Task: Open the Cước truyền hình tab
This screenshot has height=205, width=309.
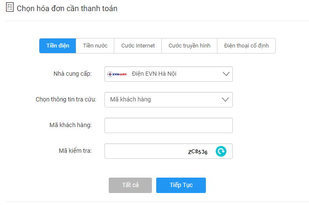Action: [x=189, y=46]
